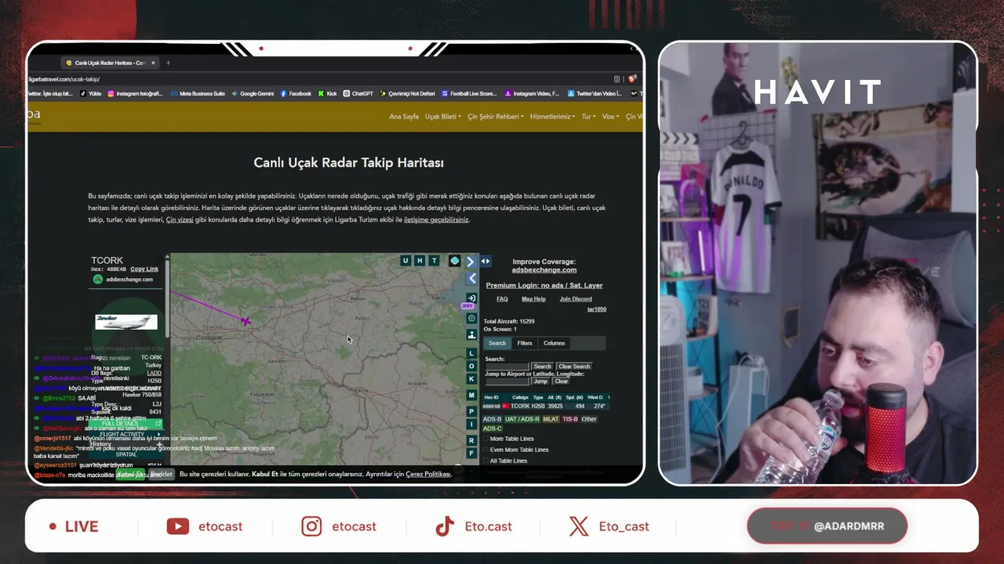Expand the Tur dropdown menu

(x=588, y=117)
